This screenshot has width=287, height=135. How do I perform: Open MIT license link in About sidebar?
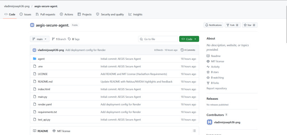215,61
